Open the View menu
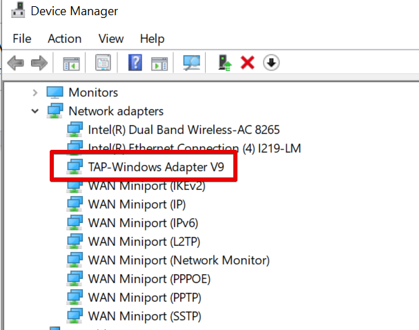The height and width of the screenshot is (330, 419). tap(111, 39)
